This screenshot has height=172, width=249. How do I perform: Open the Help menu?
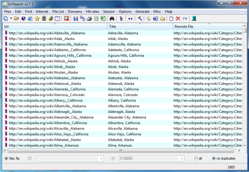[168, 12]
